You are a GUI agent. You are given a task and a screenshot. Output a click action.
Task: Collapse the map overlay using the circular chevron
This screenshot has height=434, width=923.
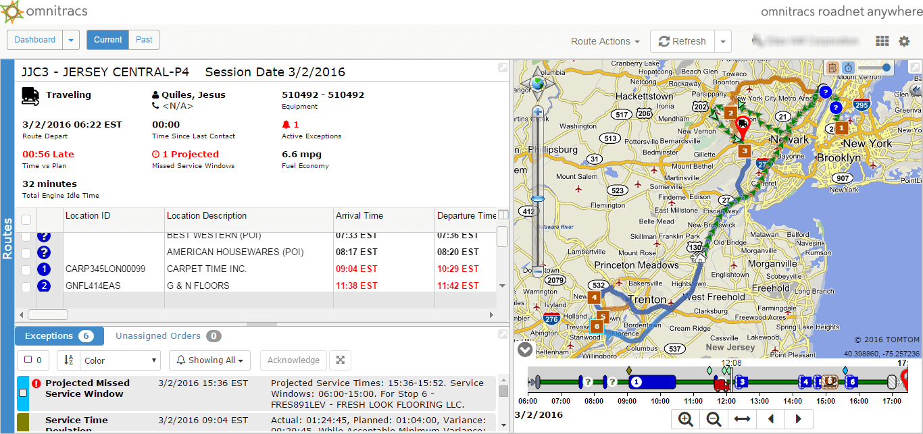pos(525,350)
